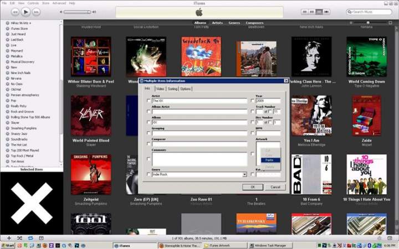Click the Play button in iTunes

click(x=25, y=12)
